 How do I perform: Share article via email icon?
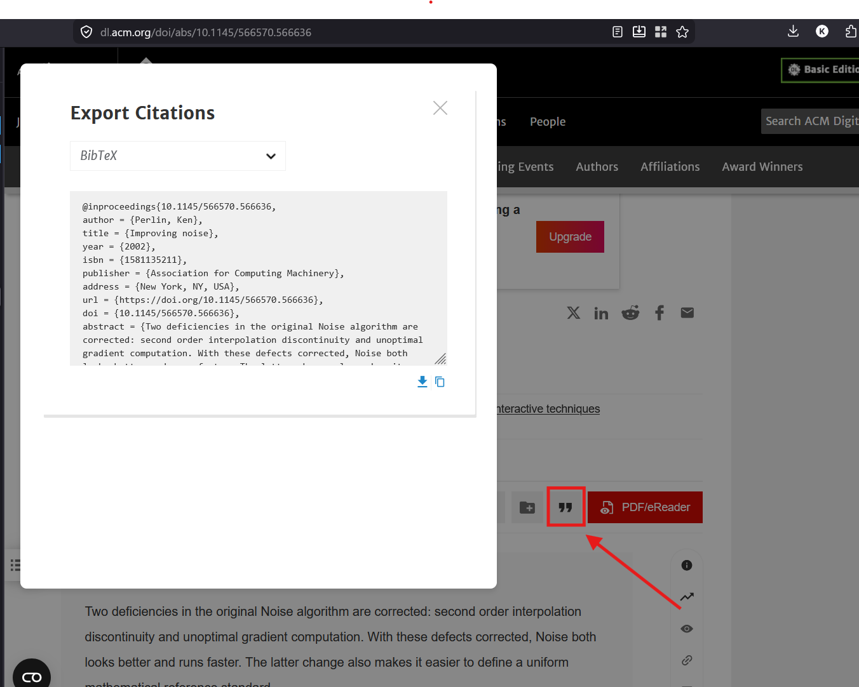[687, 312]
